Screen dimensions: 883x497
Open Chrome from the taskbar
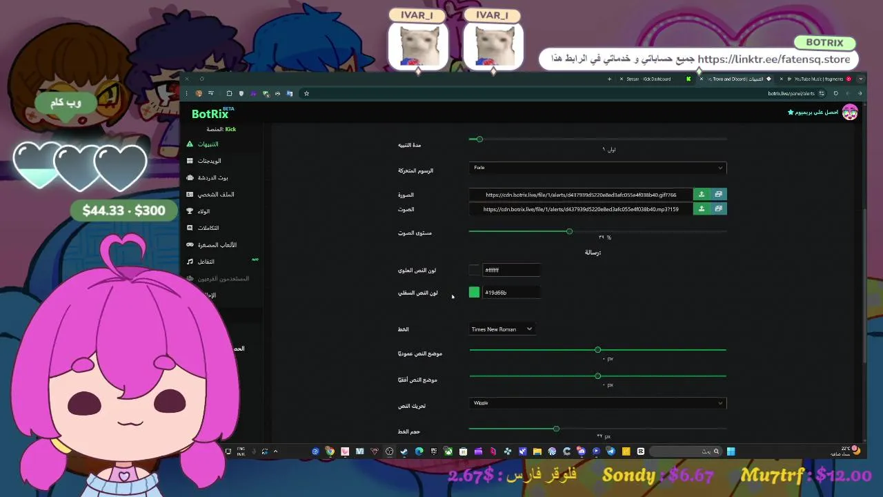[x=330, y=451]
